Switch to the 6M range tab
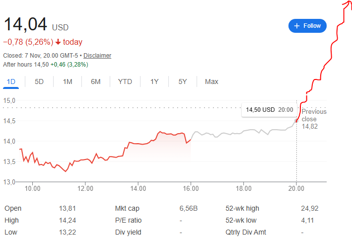 pyautogui.click(x=96, y=82)
